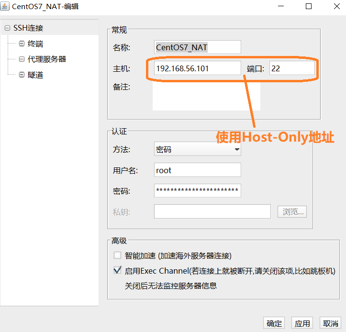
Task: Click the 取消 button
Action: coord(330,323)
